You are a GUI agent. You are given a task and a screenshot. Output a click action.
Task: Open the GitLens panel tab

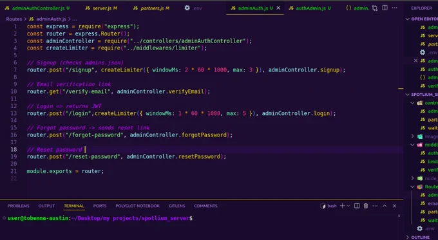[x=177, y=206]
